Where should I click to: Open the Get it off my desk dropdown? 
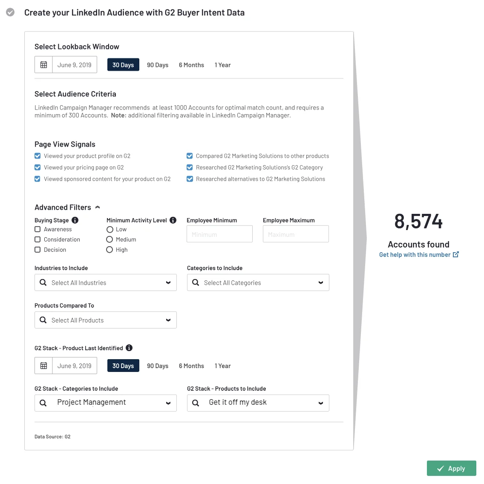[258, 403]
